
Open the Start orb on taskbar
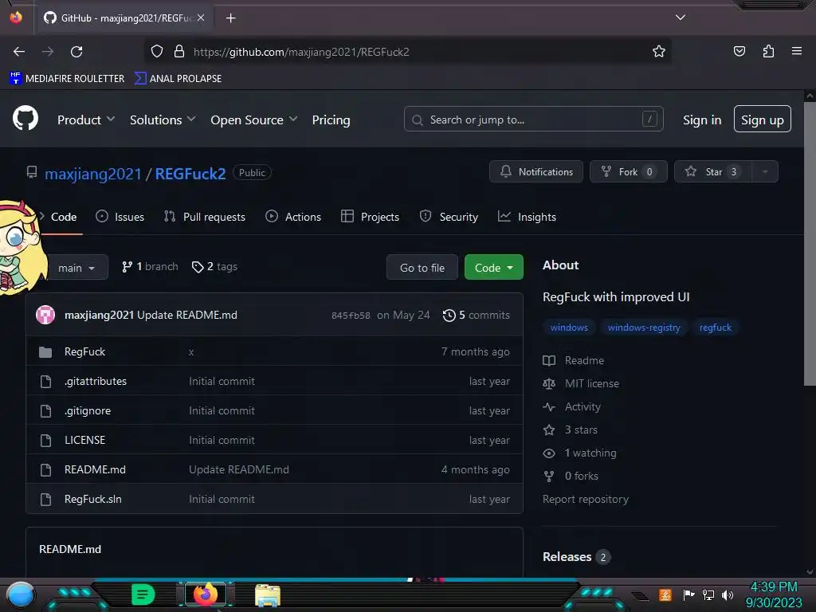[21, 594]
